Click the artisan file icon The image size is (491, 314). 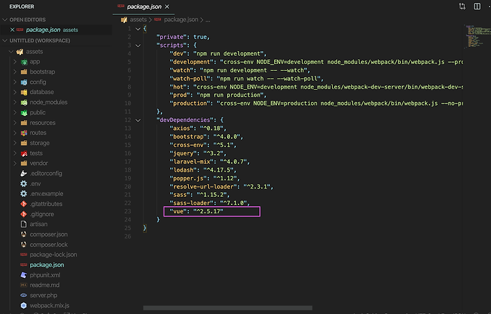tap(23, 224)
